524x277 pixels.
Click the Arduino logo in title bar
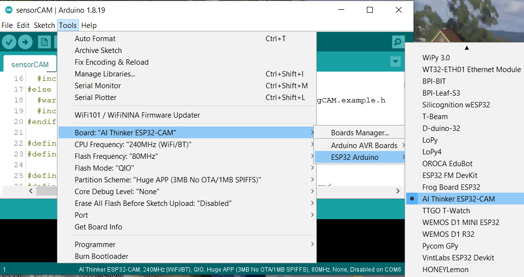tap(9, 10)
